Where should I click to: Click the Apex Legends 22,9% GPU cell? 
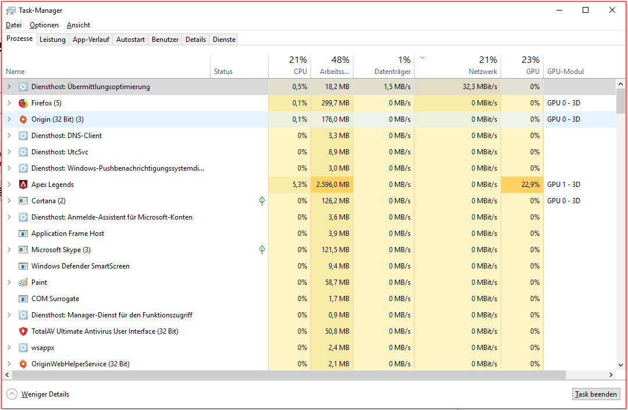point(522,185)
